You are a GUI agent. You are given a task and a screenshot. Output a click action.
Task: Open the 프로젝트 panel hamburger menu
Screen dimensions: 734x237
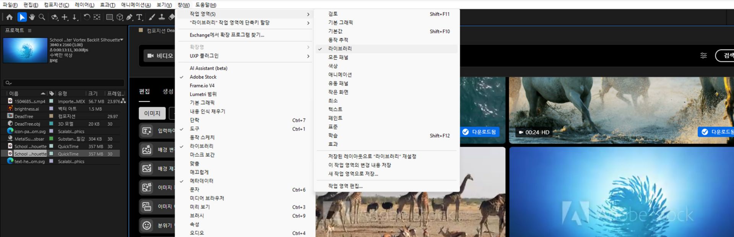tap(29, 30)
